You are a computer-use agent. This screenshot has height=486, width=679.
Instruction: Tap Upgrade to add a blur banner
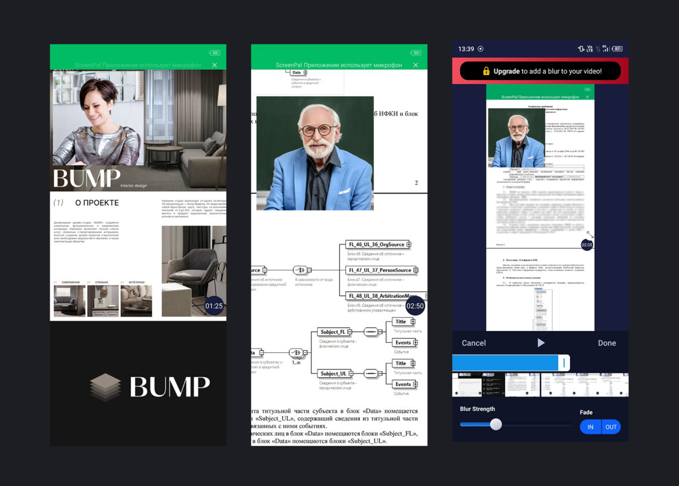tap(540, 71)
